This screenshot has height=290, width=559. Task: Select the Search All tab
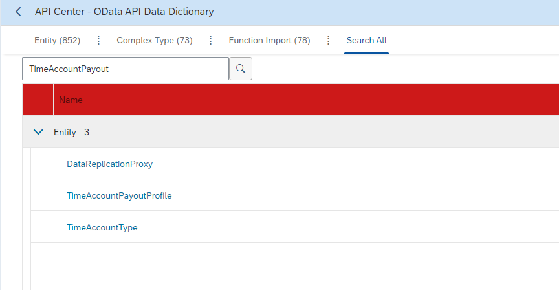(x=366, y=40)
